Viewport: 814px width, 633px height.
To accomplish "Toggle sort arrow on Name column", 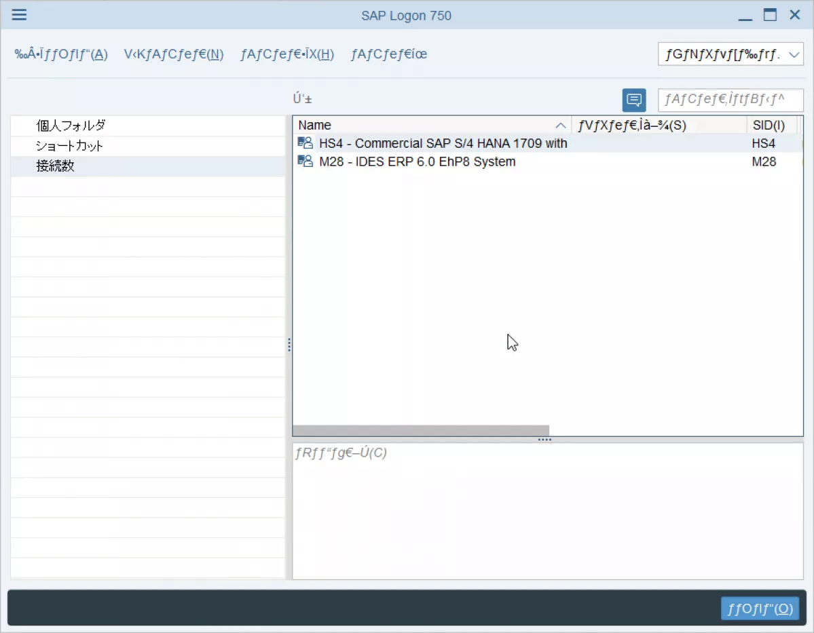I will pos(560,126).
